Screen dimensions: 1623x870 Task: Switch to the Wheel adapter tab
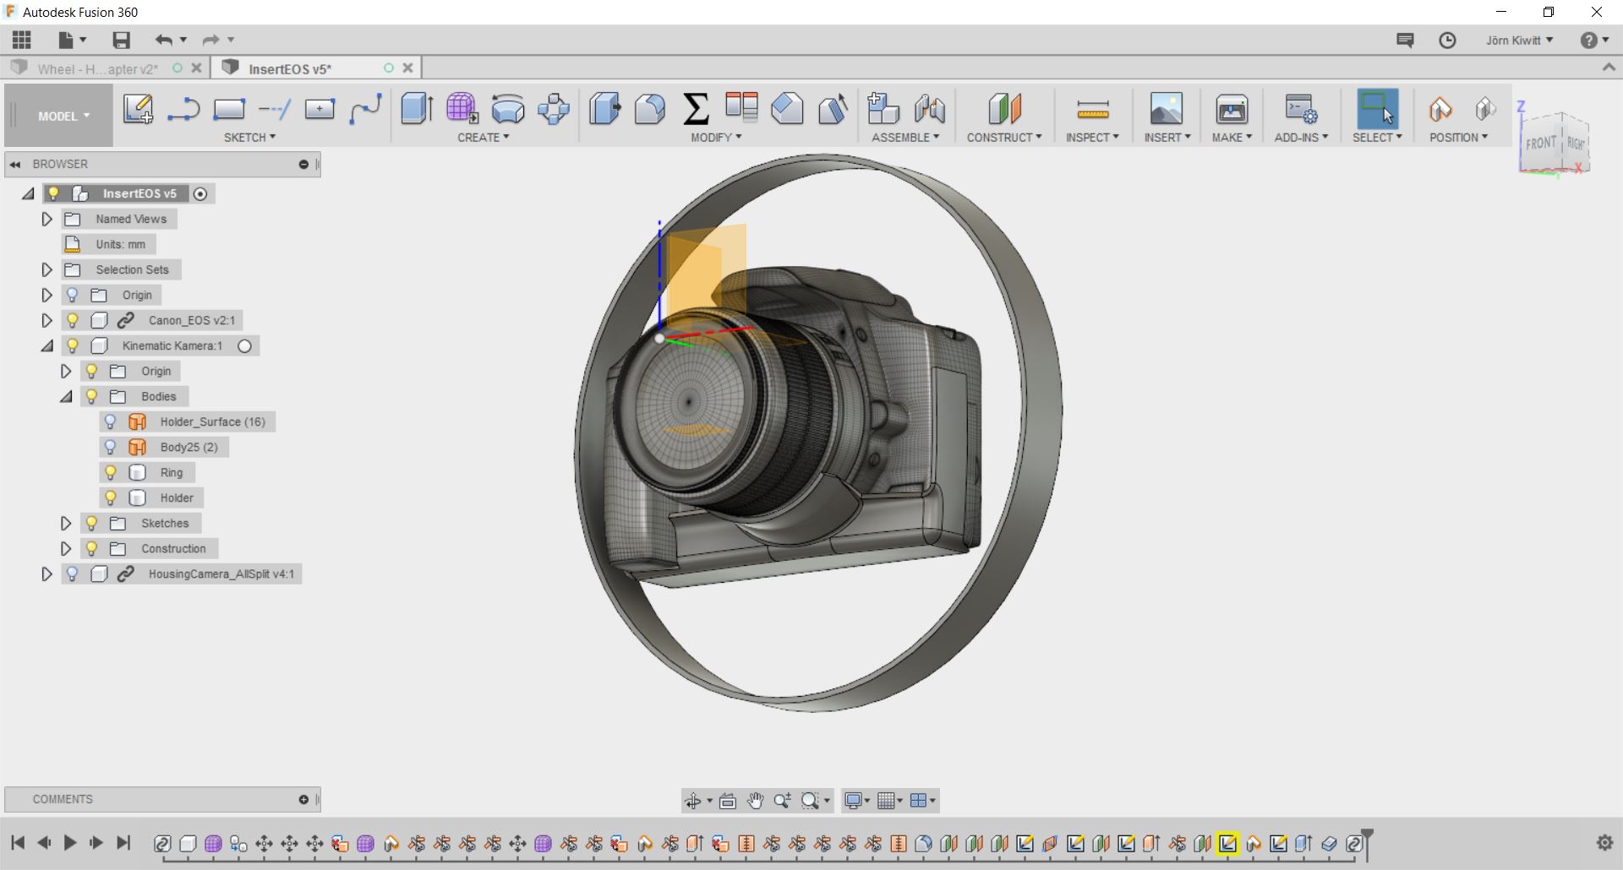(97, 69)
